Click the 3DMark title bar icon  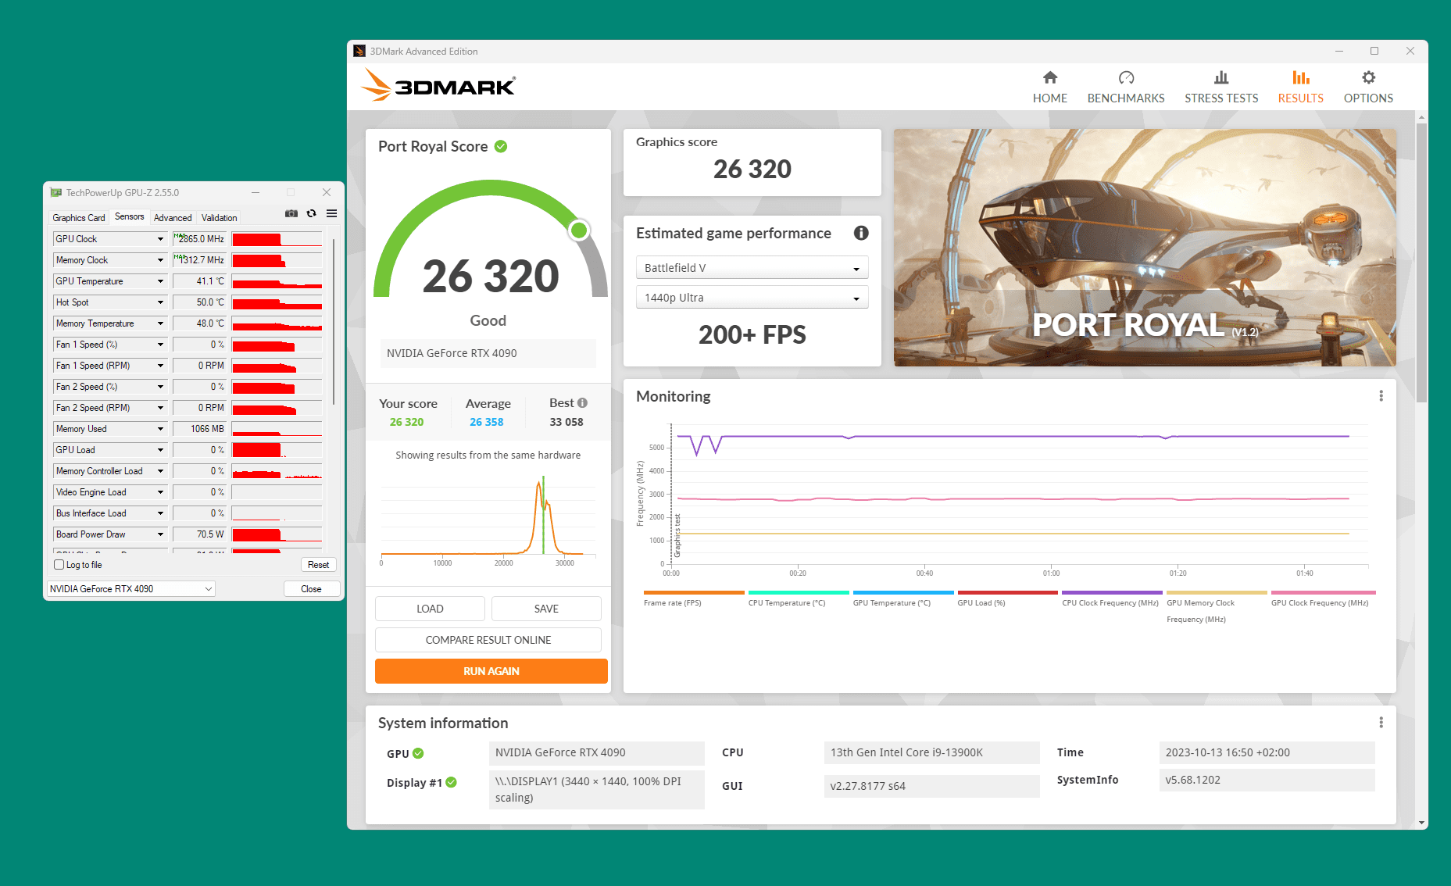click(x=359, y=51)
